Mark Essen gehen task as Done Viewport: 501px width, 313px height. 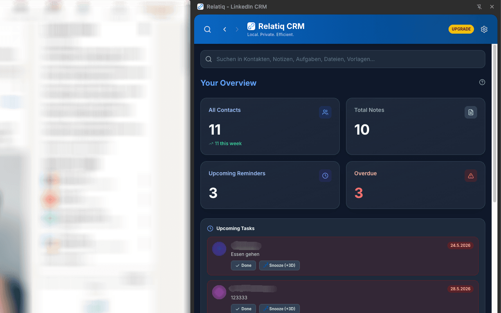point(243,265)
